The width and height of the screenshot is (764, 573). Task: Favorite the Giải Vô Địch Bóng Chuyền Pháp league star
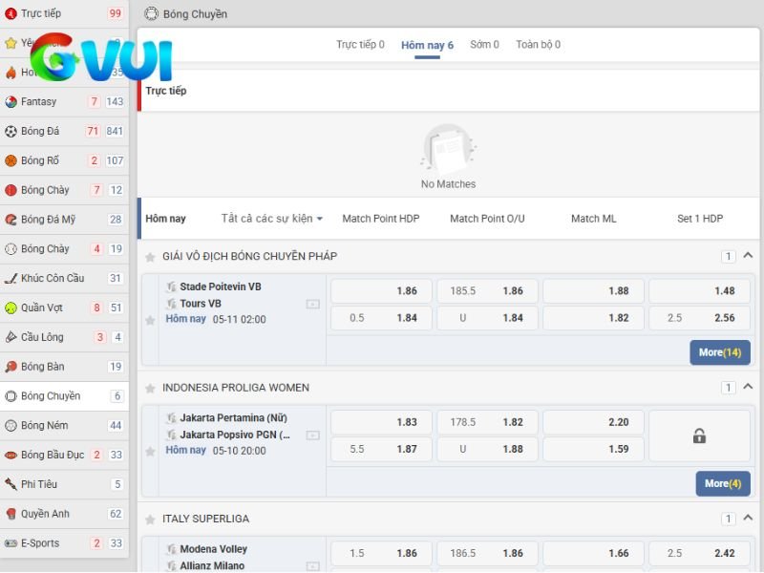pyautogui.click(x=150, y=257)
